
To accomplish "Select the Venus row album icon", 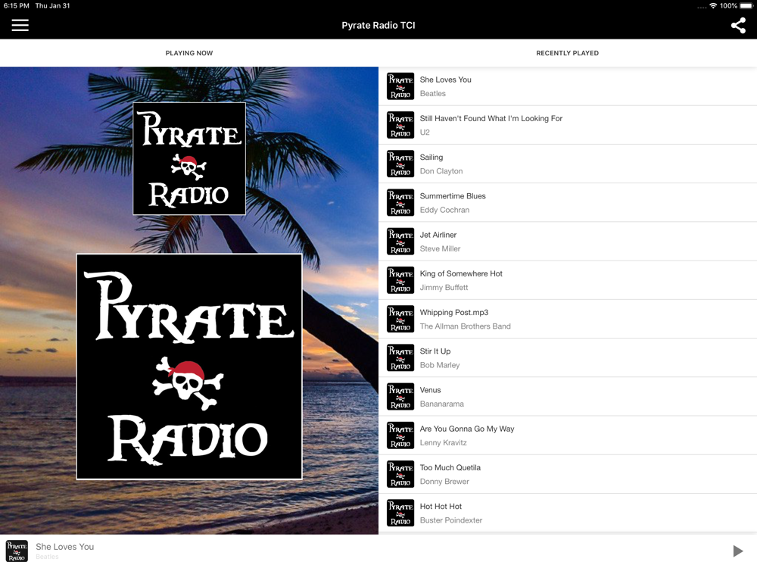I will click(x=400, y=397).
